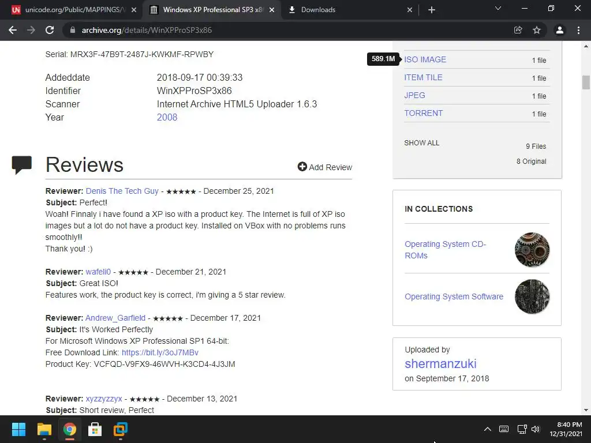View site security lock info

pos(73,30)
